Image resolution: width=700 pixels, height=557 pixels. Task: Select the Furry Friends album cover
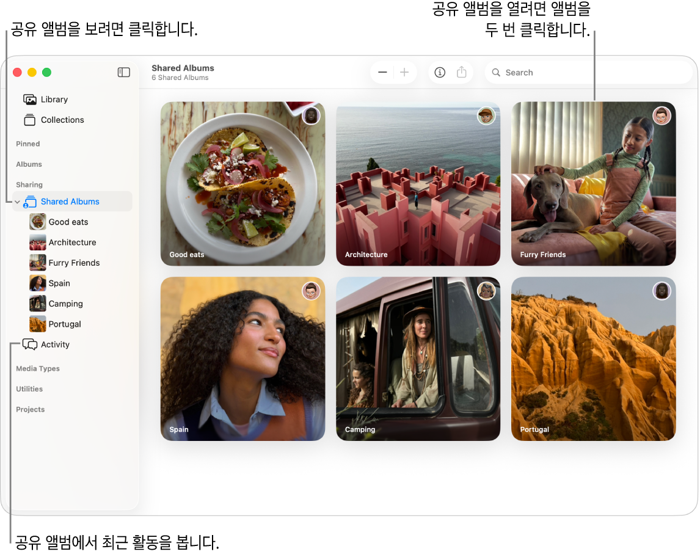coord(593,183)
